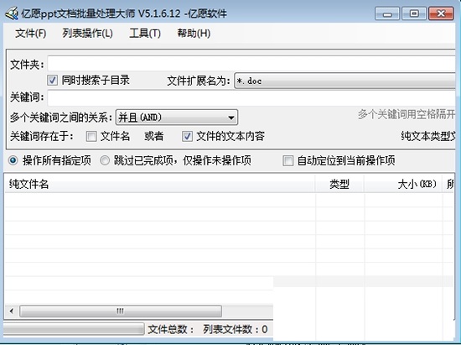Click the horizontal scrollbar left arrow

click(12, 311)
